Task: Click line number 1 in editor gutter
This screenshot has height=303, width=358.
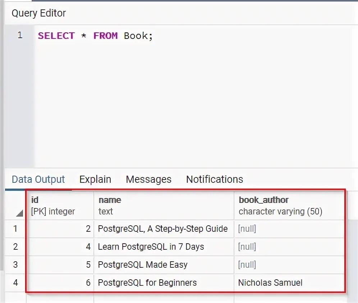Action: tap(20, 36)
